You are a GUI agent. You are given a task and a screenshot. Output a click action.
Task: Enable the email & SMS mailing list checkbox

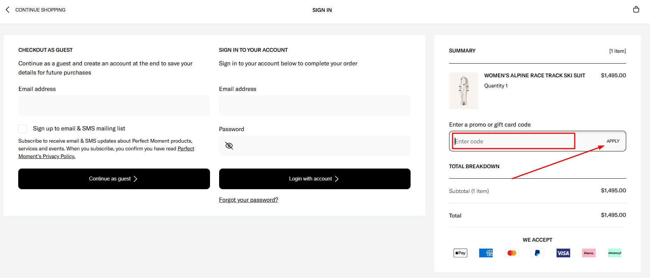pyautogui.click(x=22, y=128)
